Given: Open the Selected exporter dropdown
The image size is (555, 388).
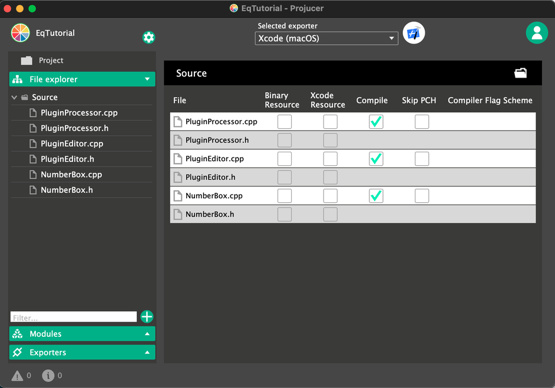Looking at the screenshot, I should click(x=326, y=39).
